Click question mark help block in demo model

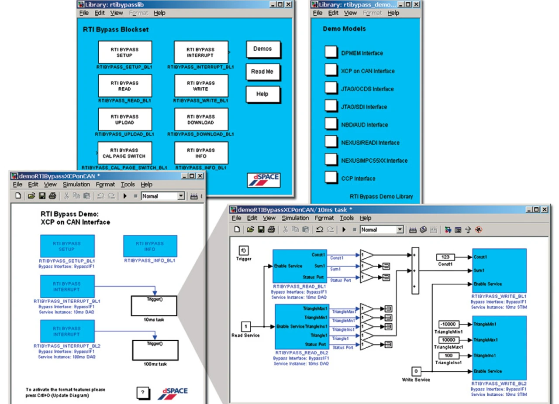pyautogui.click(x=142, y=392)
